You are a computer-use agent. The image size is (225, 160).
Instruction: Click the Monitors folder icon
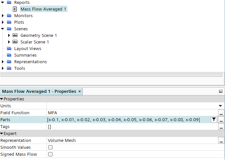9,15
